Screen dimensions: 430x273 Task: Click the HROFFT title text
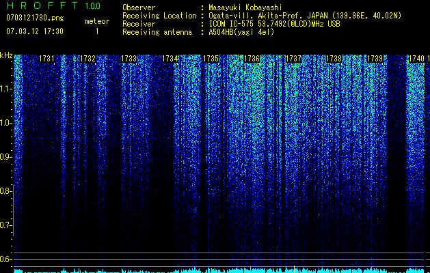point(42,5)
